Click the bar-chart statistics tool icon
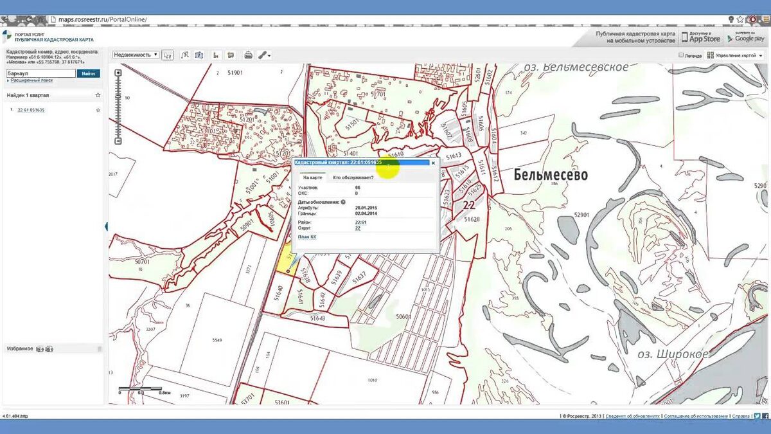771x434 pixels. pos(216,55)
